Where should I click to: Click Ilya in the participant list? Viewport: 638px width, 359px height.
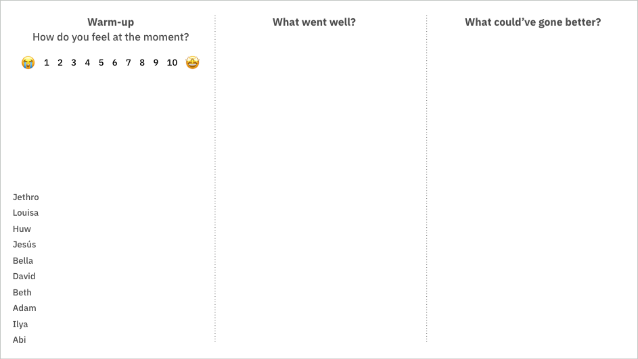point(20,325)
